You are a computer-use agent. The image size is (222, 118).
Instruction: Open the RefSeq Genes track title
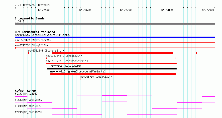point(25,91)
